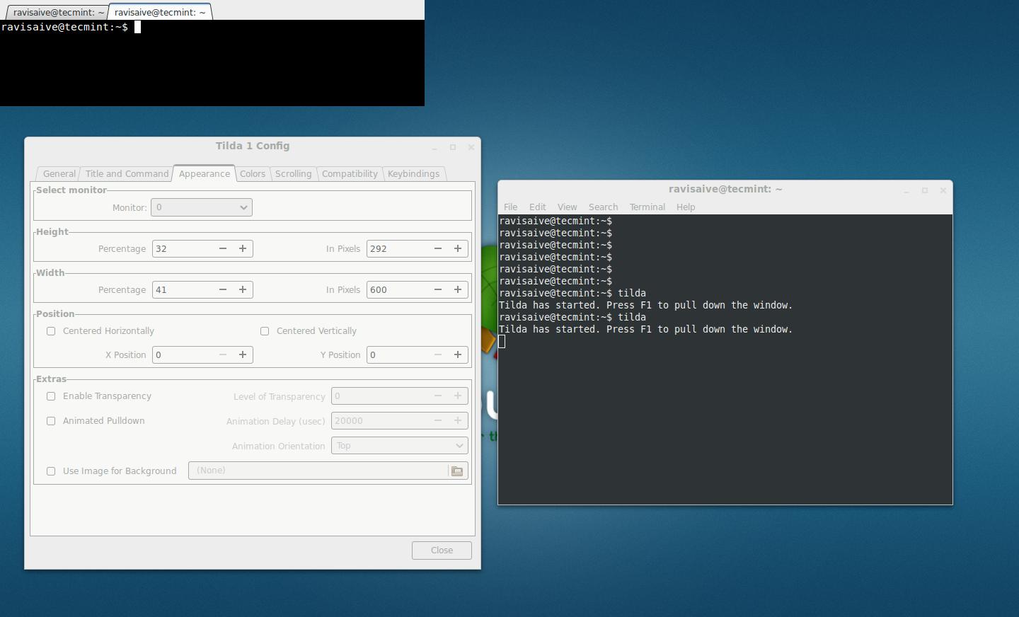Increase X Position with plus button
1019x617 pixels.
pos(242,354)
